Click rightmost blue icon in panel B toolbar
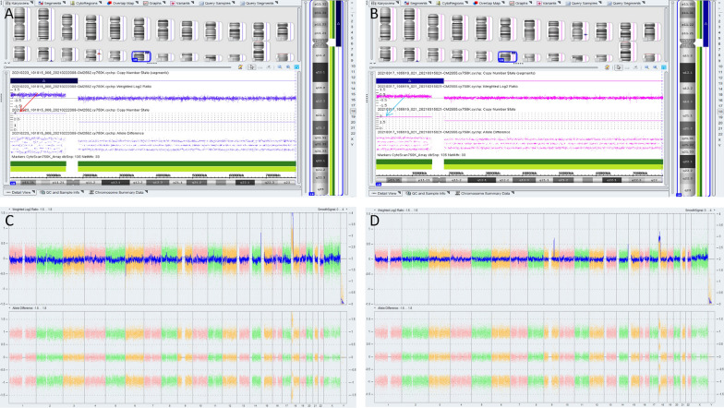The width and height of the screenshot is (724, 408). click(x=664, y=66)
